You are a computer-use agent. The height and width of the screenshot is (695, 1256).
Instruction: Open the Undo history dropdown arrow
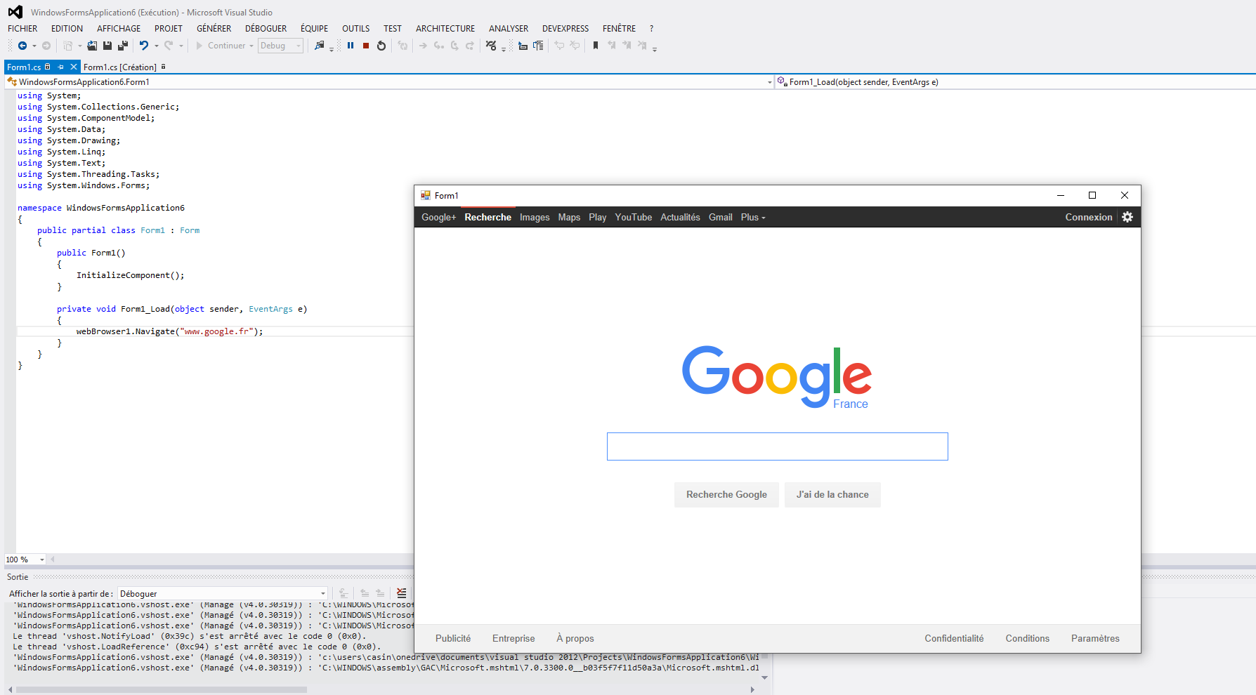(x=156, y=46)
